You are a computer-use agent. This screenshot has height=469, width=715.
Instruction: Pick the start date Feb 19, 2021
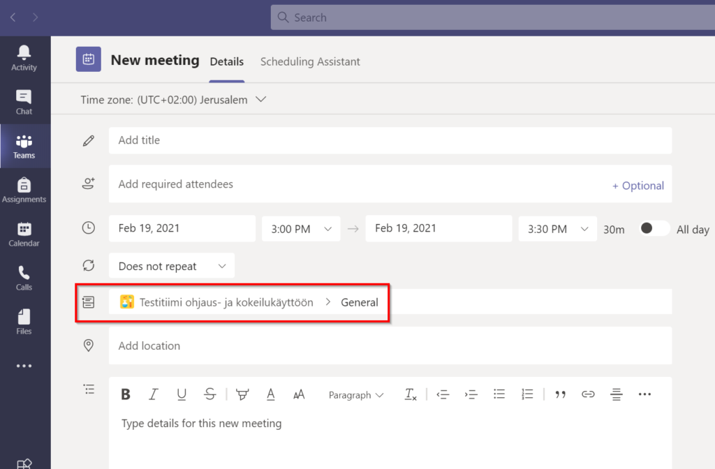click(x=182, y=228)
